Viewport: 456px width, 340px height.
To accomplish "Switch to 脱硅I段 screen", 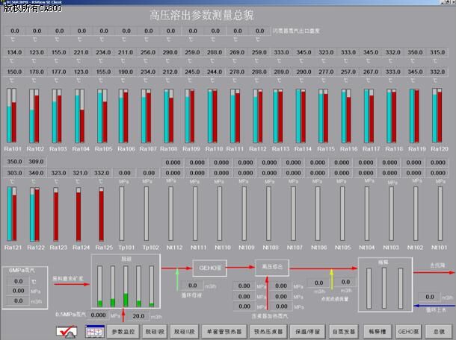I will point(155,331).
